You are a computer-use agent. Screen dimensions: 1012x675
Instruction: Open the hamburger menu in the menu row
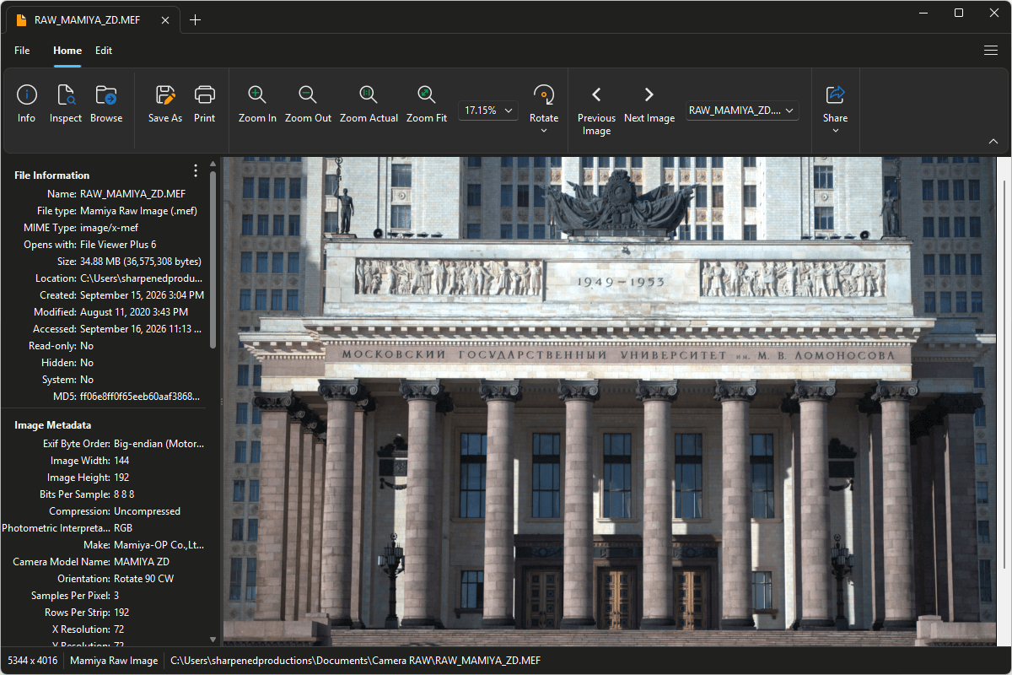991,51
